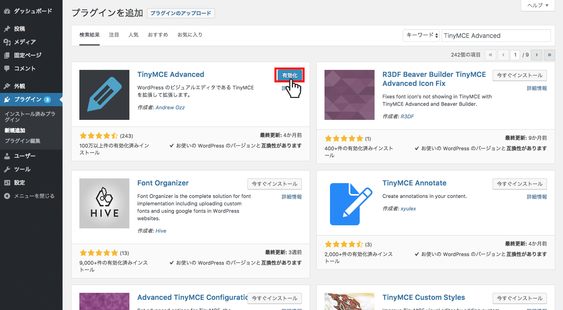The image size is (563, 310).
Task: Expand the ヘルプ help dropdown
Action: coord(538,5)
